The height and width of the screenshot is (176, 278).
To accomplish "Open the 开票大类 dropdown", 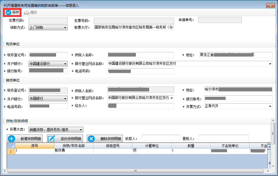I will point(56,130).
